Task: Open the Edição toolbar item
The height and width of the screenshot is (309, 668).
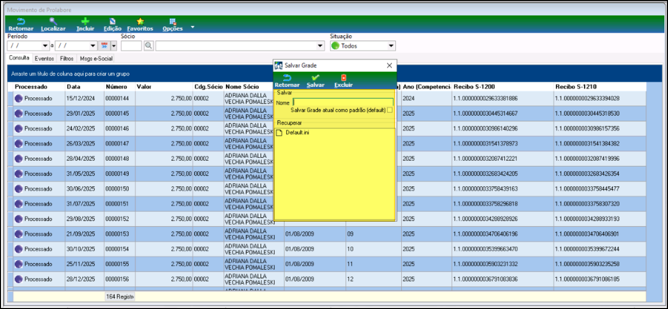Action: tap(113, 24)
